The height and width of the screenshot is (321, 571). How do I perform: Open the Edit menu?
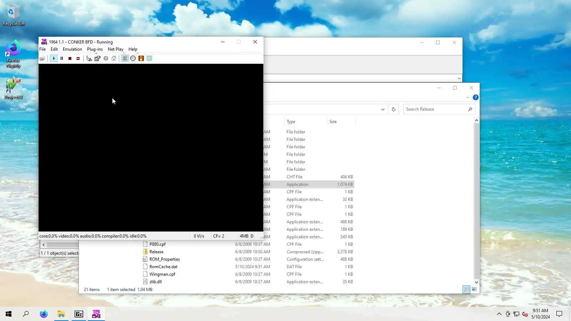(x=54, y=49)
